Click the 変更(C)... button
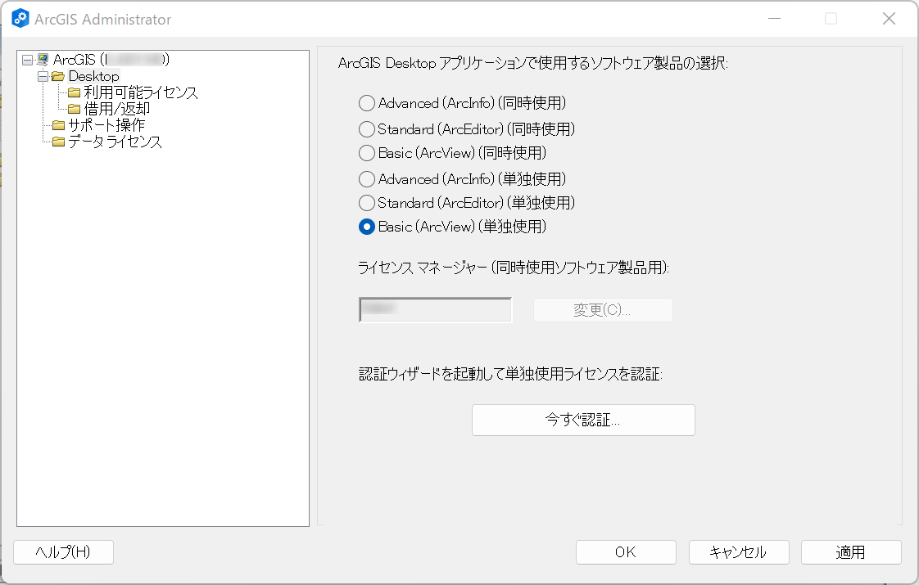Image resolution: width=919 pixels, height=585 pixels. (603, 310)
